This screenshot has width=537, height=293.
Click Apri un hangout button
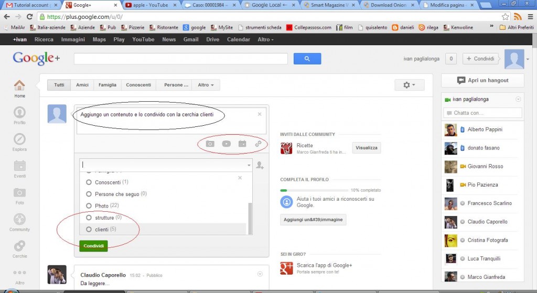tap(482, 80)
